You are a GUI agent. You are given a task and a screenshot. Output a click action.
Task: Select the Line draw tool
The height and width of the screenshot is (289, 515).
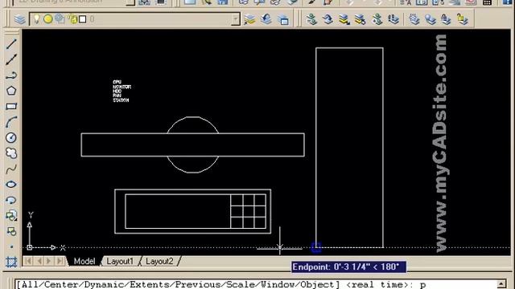click(11, 44)
